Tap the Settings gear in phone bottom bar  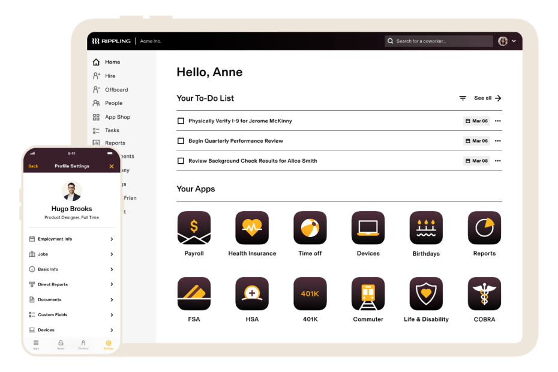point(108,343)
